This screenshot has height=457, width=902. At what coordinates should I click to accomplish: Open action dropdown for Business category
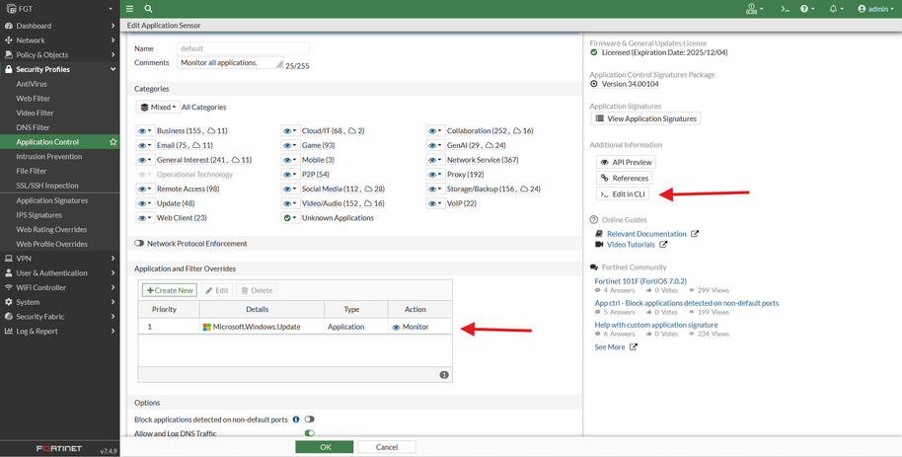[145, 131]
